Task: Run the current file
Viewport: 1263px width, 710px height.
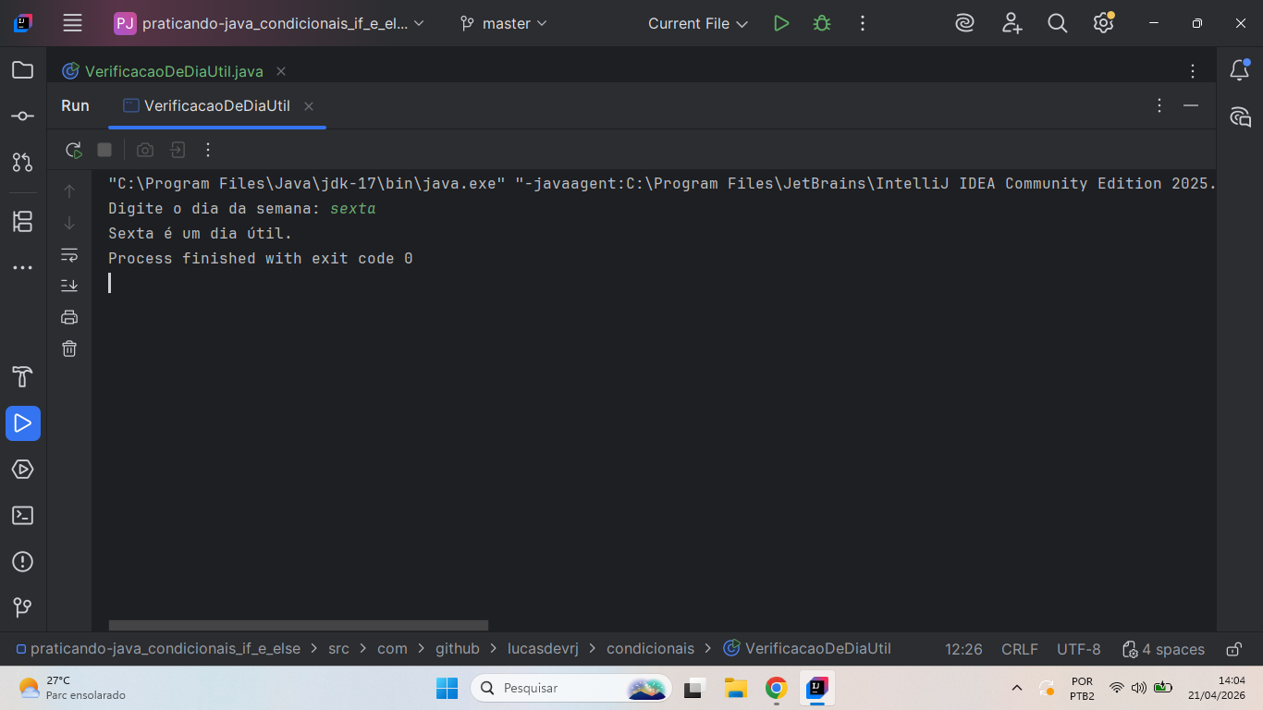Action: tap(781, 23)
